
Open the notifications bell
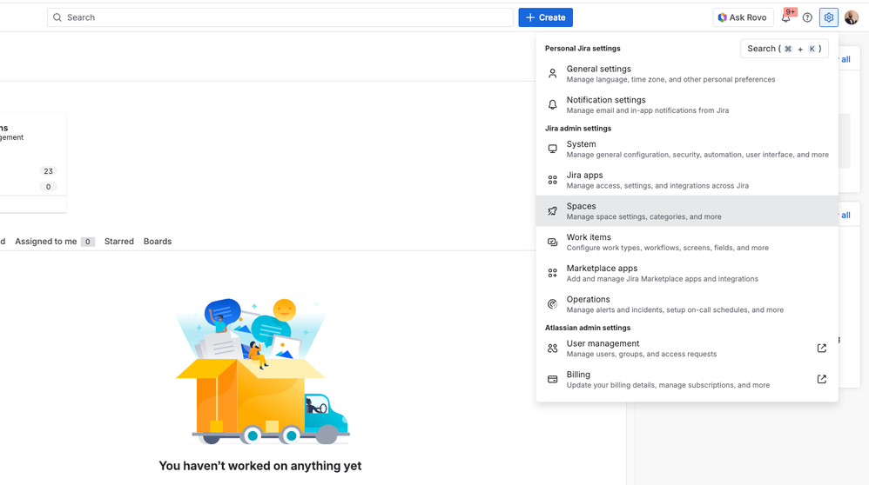tap(786, 18)
